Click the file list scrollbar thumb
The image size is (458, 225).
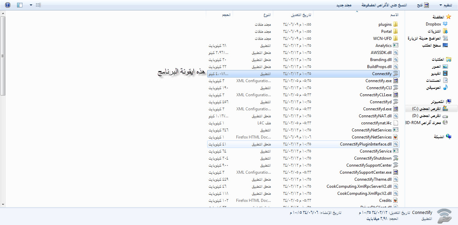coord(3,56)
